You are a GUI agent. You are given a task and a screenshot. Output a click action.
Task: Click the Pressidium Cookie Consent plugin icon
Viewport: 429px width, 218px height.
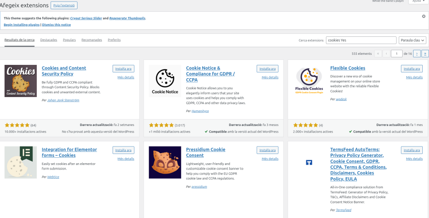coord(165,162)
